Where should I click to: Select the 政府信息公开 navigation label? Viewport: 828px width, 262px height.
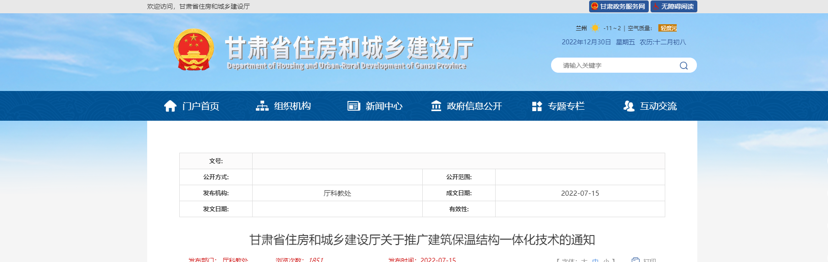(x=474, y=106)
